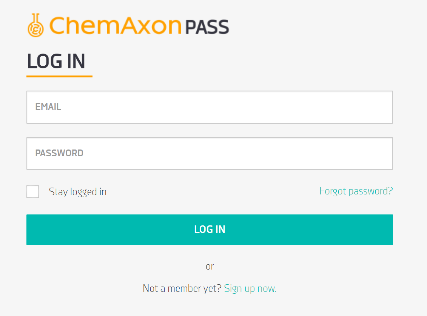
Task: Click the LOG IN page heading
Action: click(56, 61)
